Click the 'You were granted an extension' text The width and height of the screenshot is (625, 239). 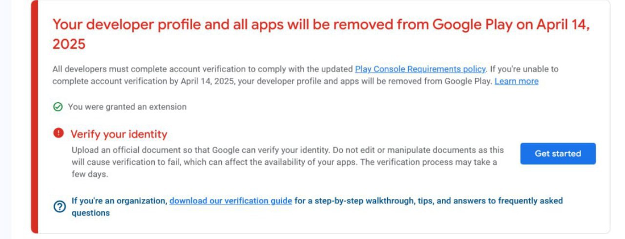pyautogui.click(x=127, y=107)
